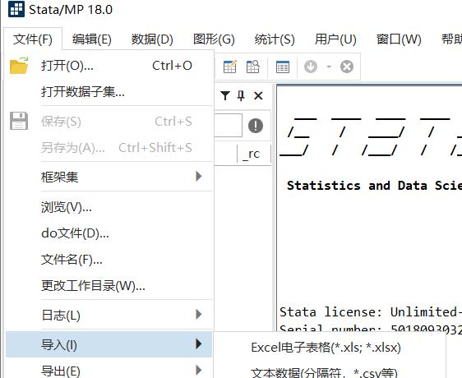
Task: Open the 窗口(W) menu
Action: tap(399, 39)
